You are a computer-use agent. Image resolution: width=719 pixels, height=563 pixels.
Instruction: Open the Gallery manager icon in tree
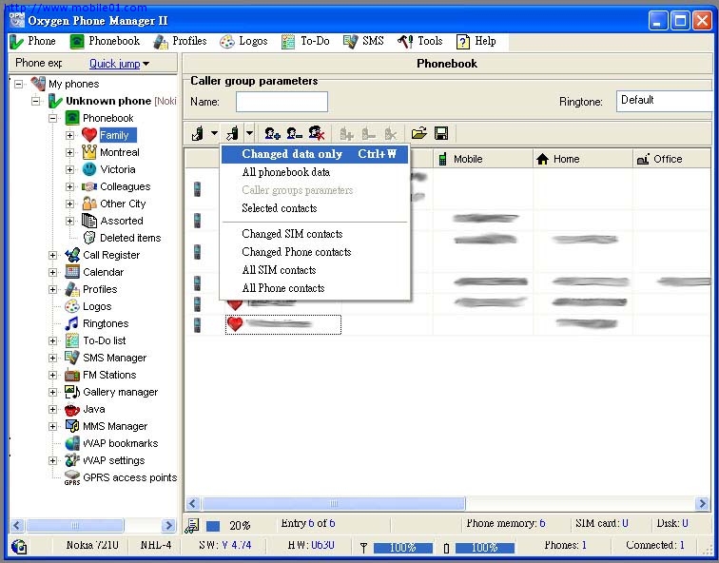(72, 392)
